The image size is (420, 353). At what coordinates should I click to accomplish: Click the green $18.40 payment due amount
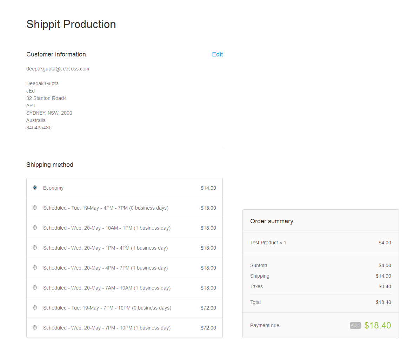378,326
